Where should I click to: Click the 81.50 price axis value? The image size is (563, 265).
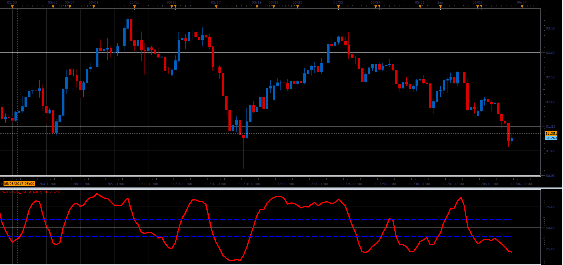(551, 126)
